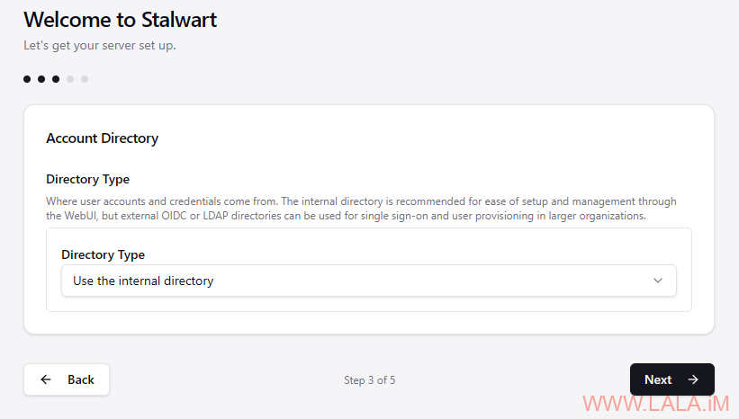Screen dimensions: 739x419
Task: Click the 'Account Directory' card title
Action: click(103, 138)
